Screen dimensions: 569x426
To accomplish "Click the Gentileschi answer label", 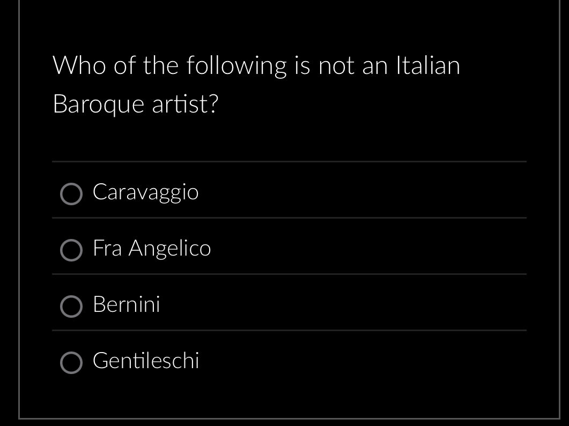I will coord(146,361).
